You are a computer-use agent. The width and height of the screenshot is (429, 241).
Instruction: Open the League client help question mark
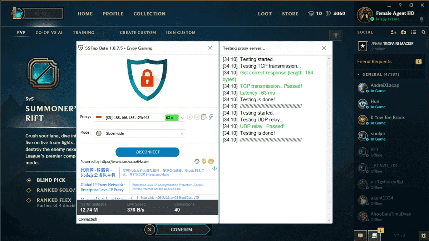click(x=400, y=5)
